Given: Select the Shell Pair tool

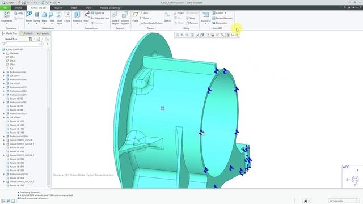Looking at the screenshot, I should (59, 15).
